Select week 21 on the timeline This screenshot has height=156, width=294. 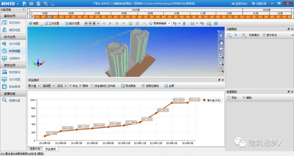[x=49, y=17]
